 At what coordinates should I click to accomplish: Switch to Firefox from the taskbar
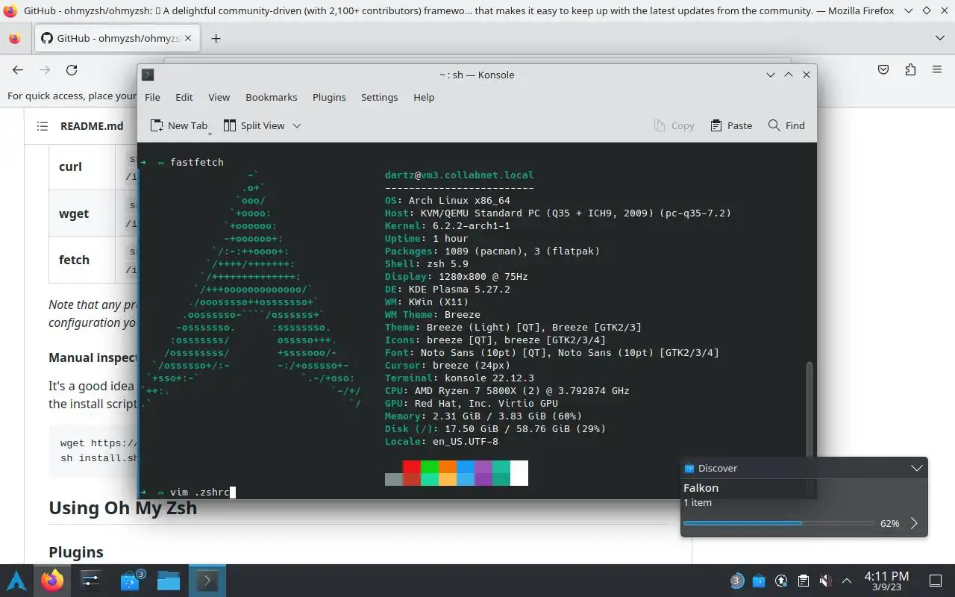click(x=52, y=581)
